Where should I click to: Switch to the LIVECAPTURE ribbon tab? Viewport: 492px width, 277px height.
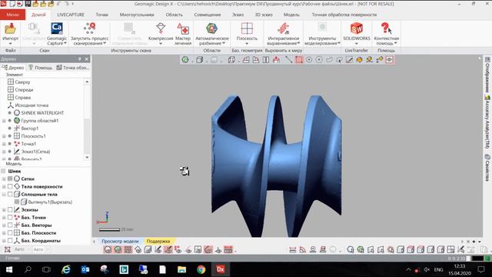[x=71, y=15]
